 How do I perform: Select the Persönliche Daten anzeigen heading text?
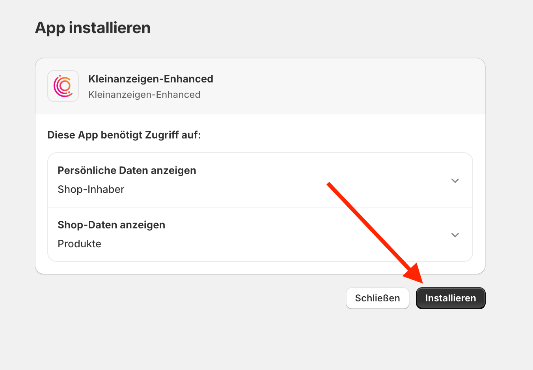(127, 170)
